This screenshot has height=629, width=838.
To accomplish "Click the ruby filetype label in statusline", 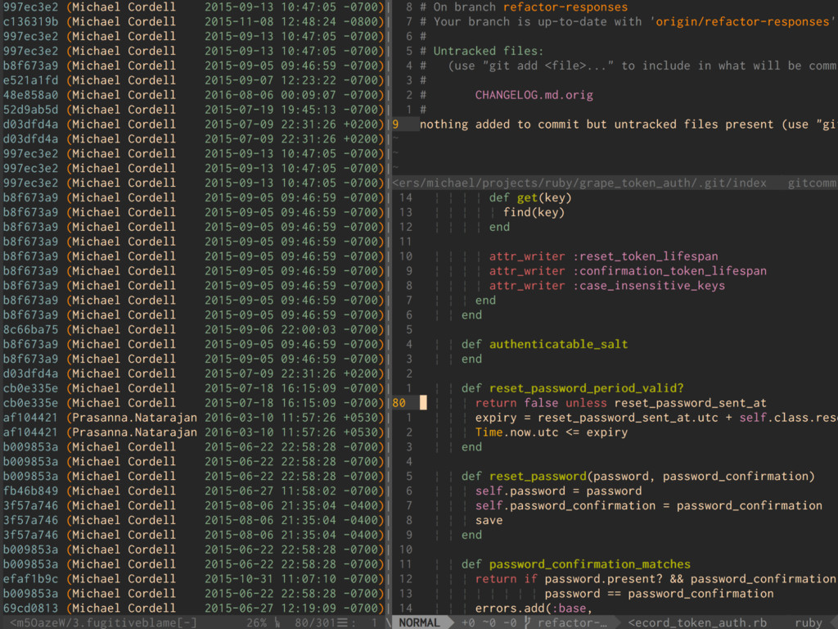I will click(x=808, y=622).
